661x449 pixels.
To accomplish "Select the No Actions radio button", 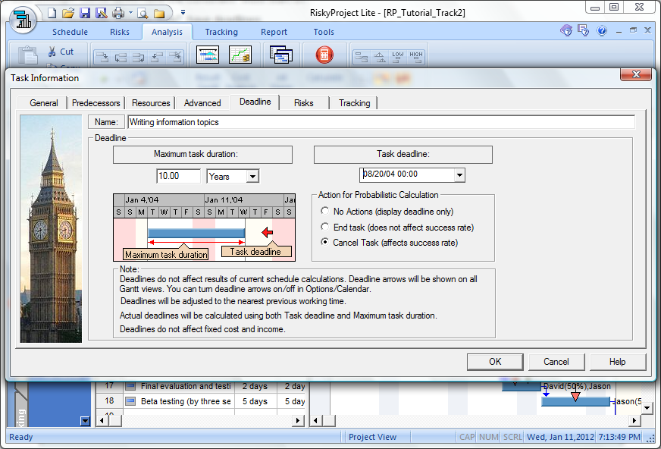I will click(325, 212).
